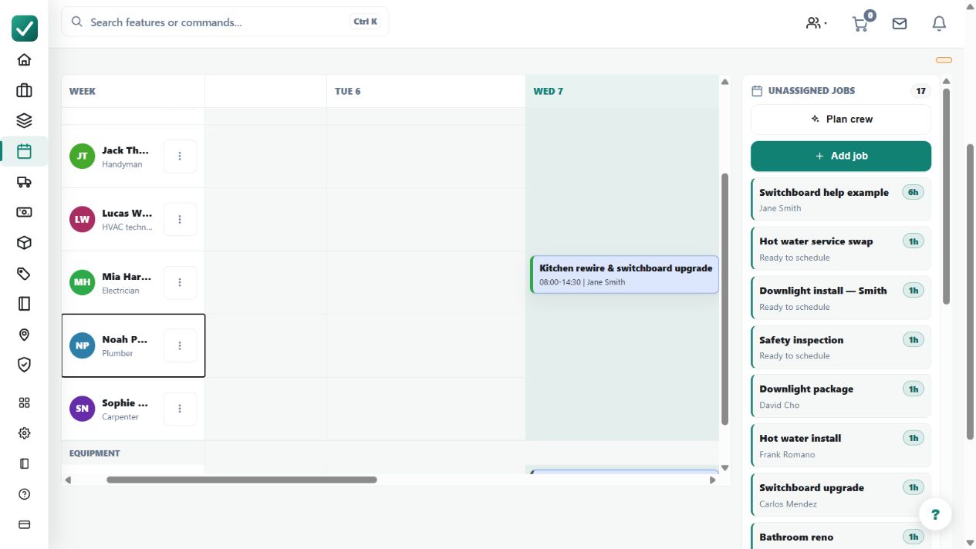Click the unassigned jobs panel scrollbar thumb
976x549 pixels.
(947, 194)
